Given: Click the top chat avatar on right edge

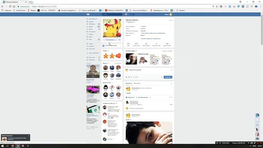Looking at the screenshot, I should (x=257, y=115).
